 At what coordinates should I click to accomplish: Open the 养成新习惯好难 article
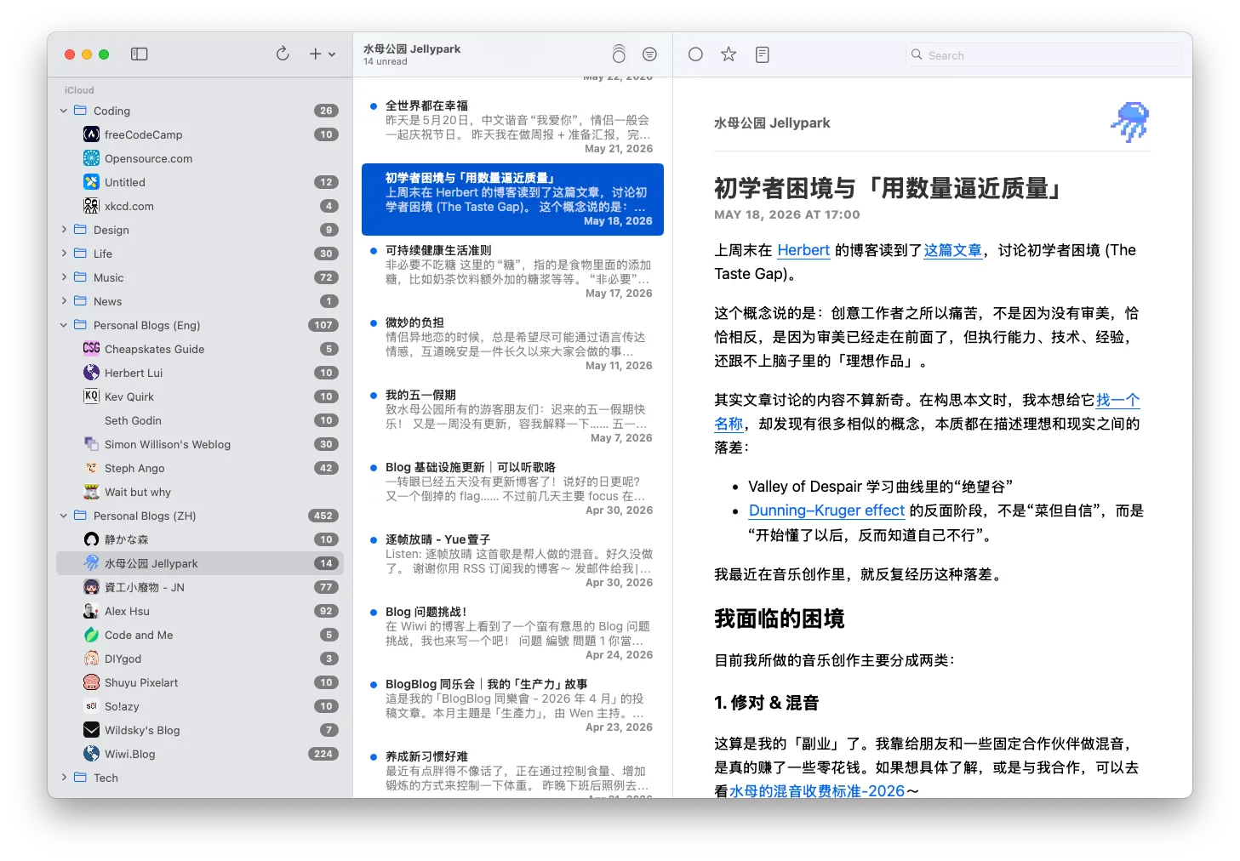[512, 771]
